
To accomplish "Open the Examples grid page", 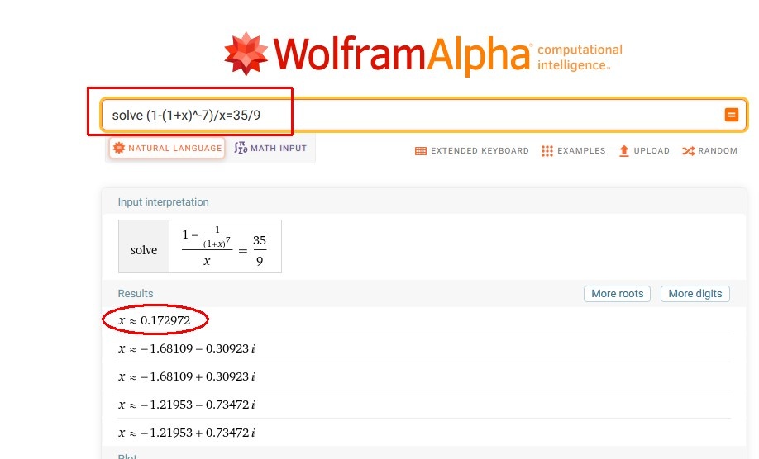I will click(x=573, y=151).
